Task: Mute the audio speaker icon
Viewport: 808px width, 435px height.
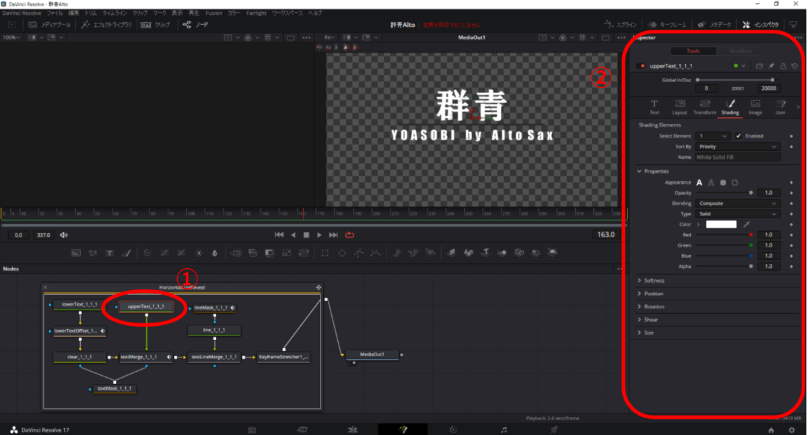Action: [64, 235]
